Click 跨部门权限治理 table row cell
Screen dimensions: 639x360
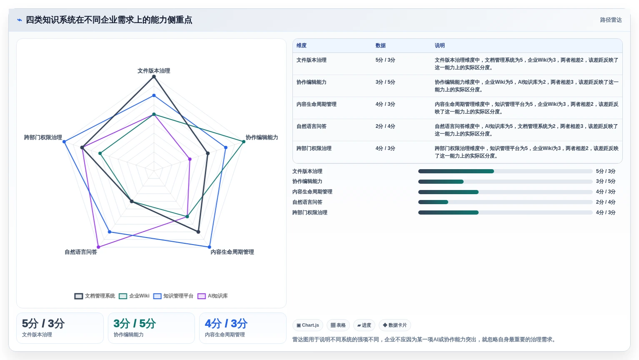coord(314,148)
